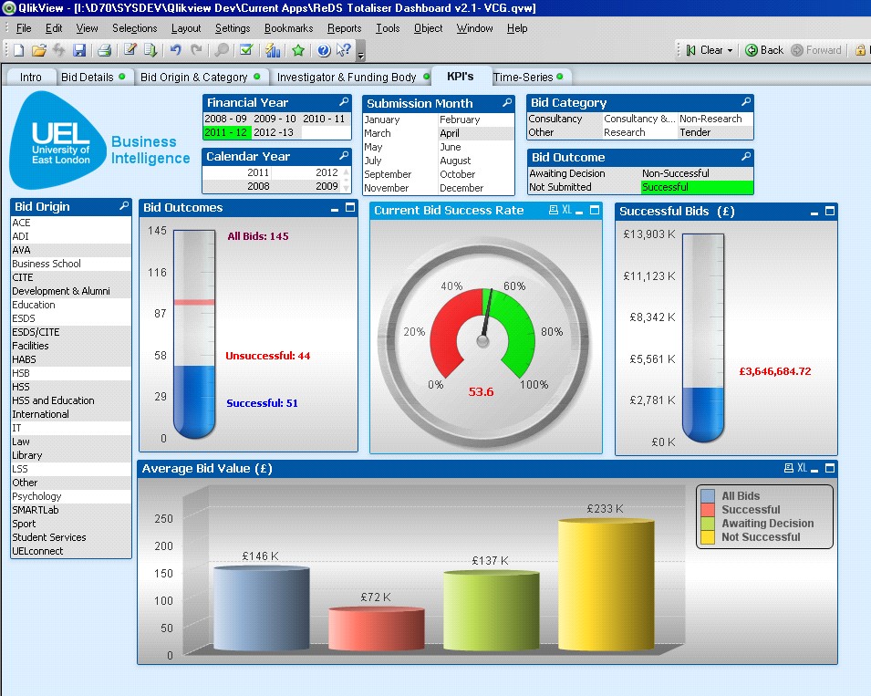Select 2011 - 12 financial year
Image resolution: width=871 pixels, height=696 pixels.
click(x=227, y=132)
